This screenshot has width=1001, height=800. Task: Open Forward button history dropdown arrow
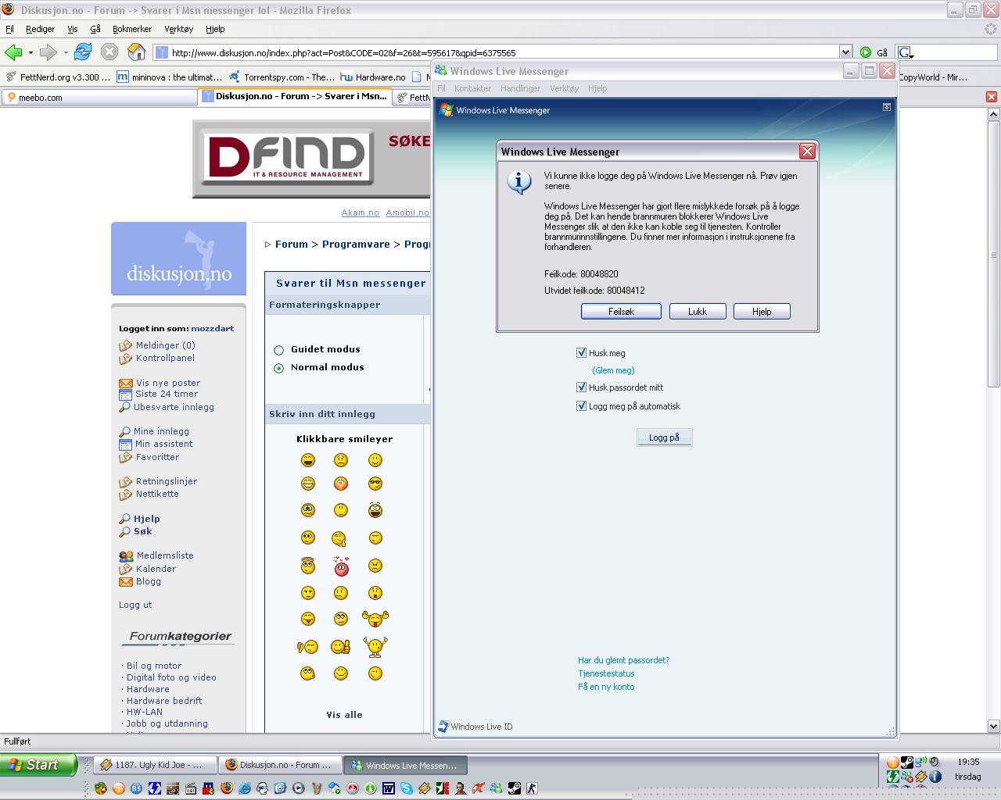point(66,53)
